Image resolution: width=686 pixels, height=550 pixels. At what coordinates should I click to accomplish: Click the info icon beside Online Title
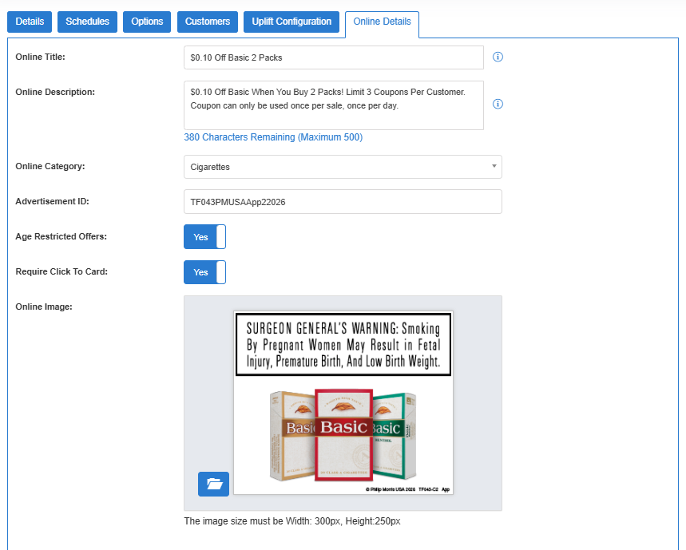pos(498,57)
